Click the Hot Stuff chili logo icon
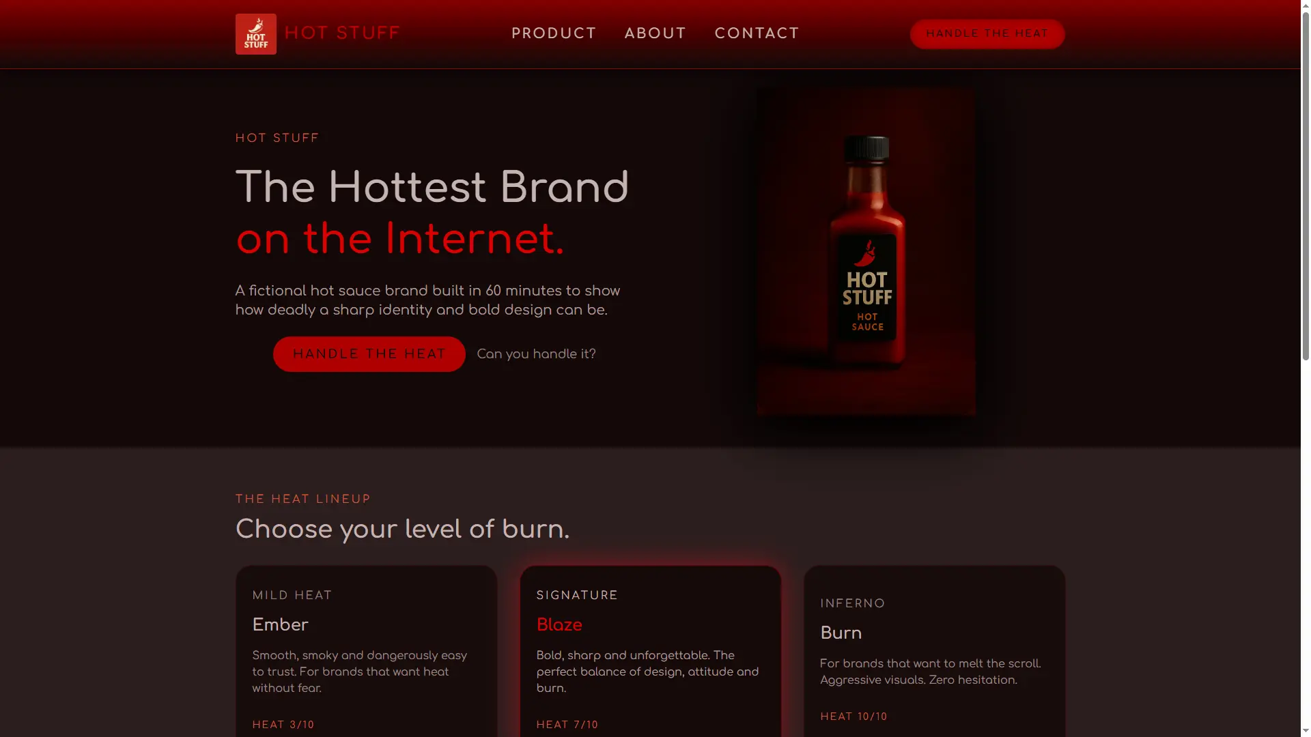This screenshot has width=1311, height=737. pos(256,34)
